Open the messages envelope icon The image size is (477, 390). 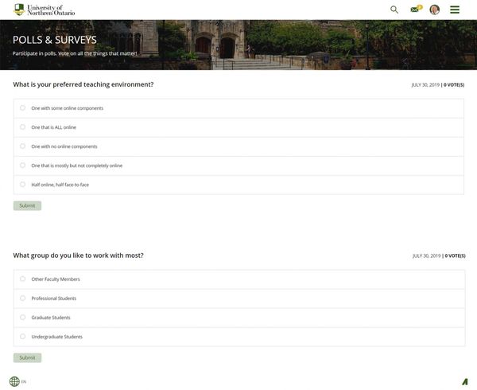pyautogui.click(x=416, y=9)
